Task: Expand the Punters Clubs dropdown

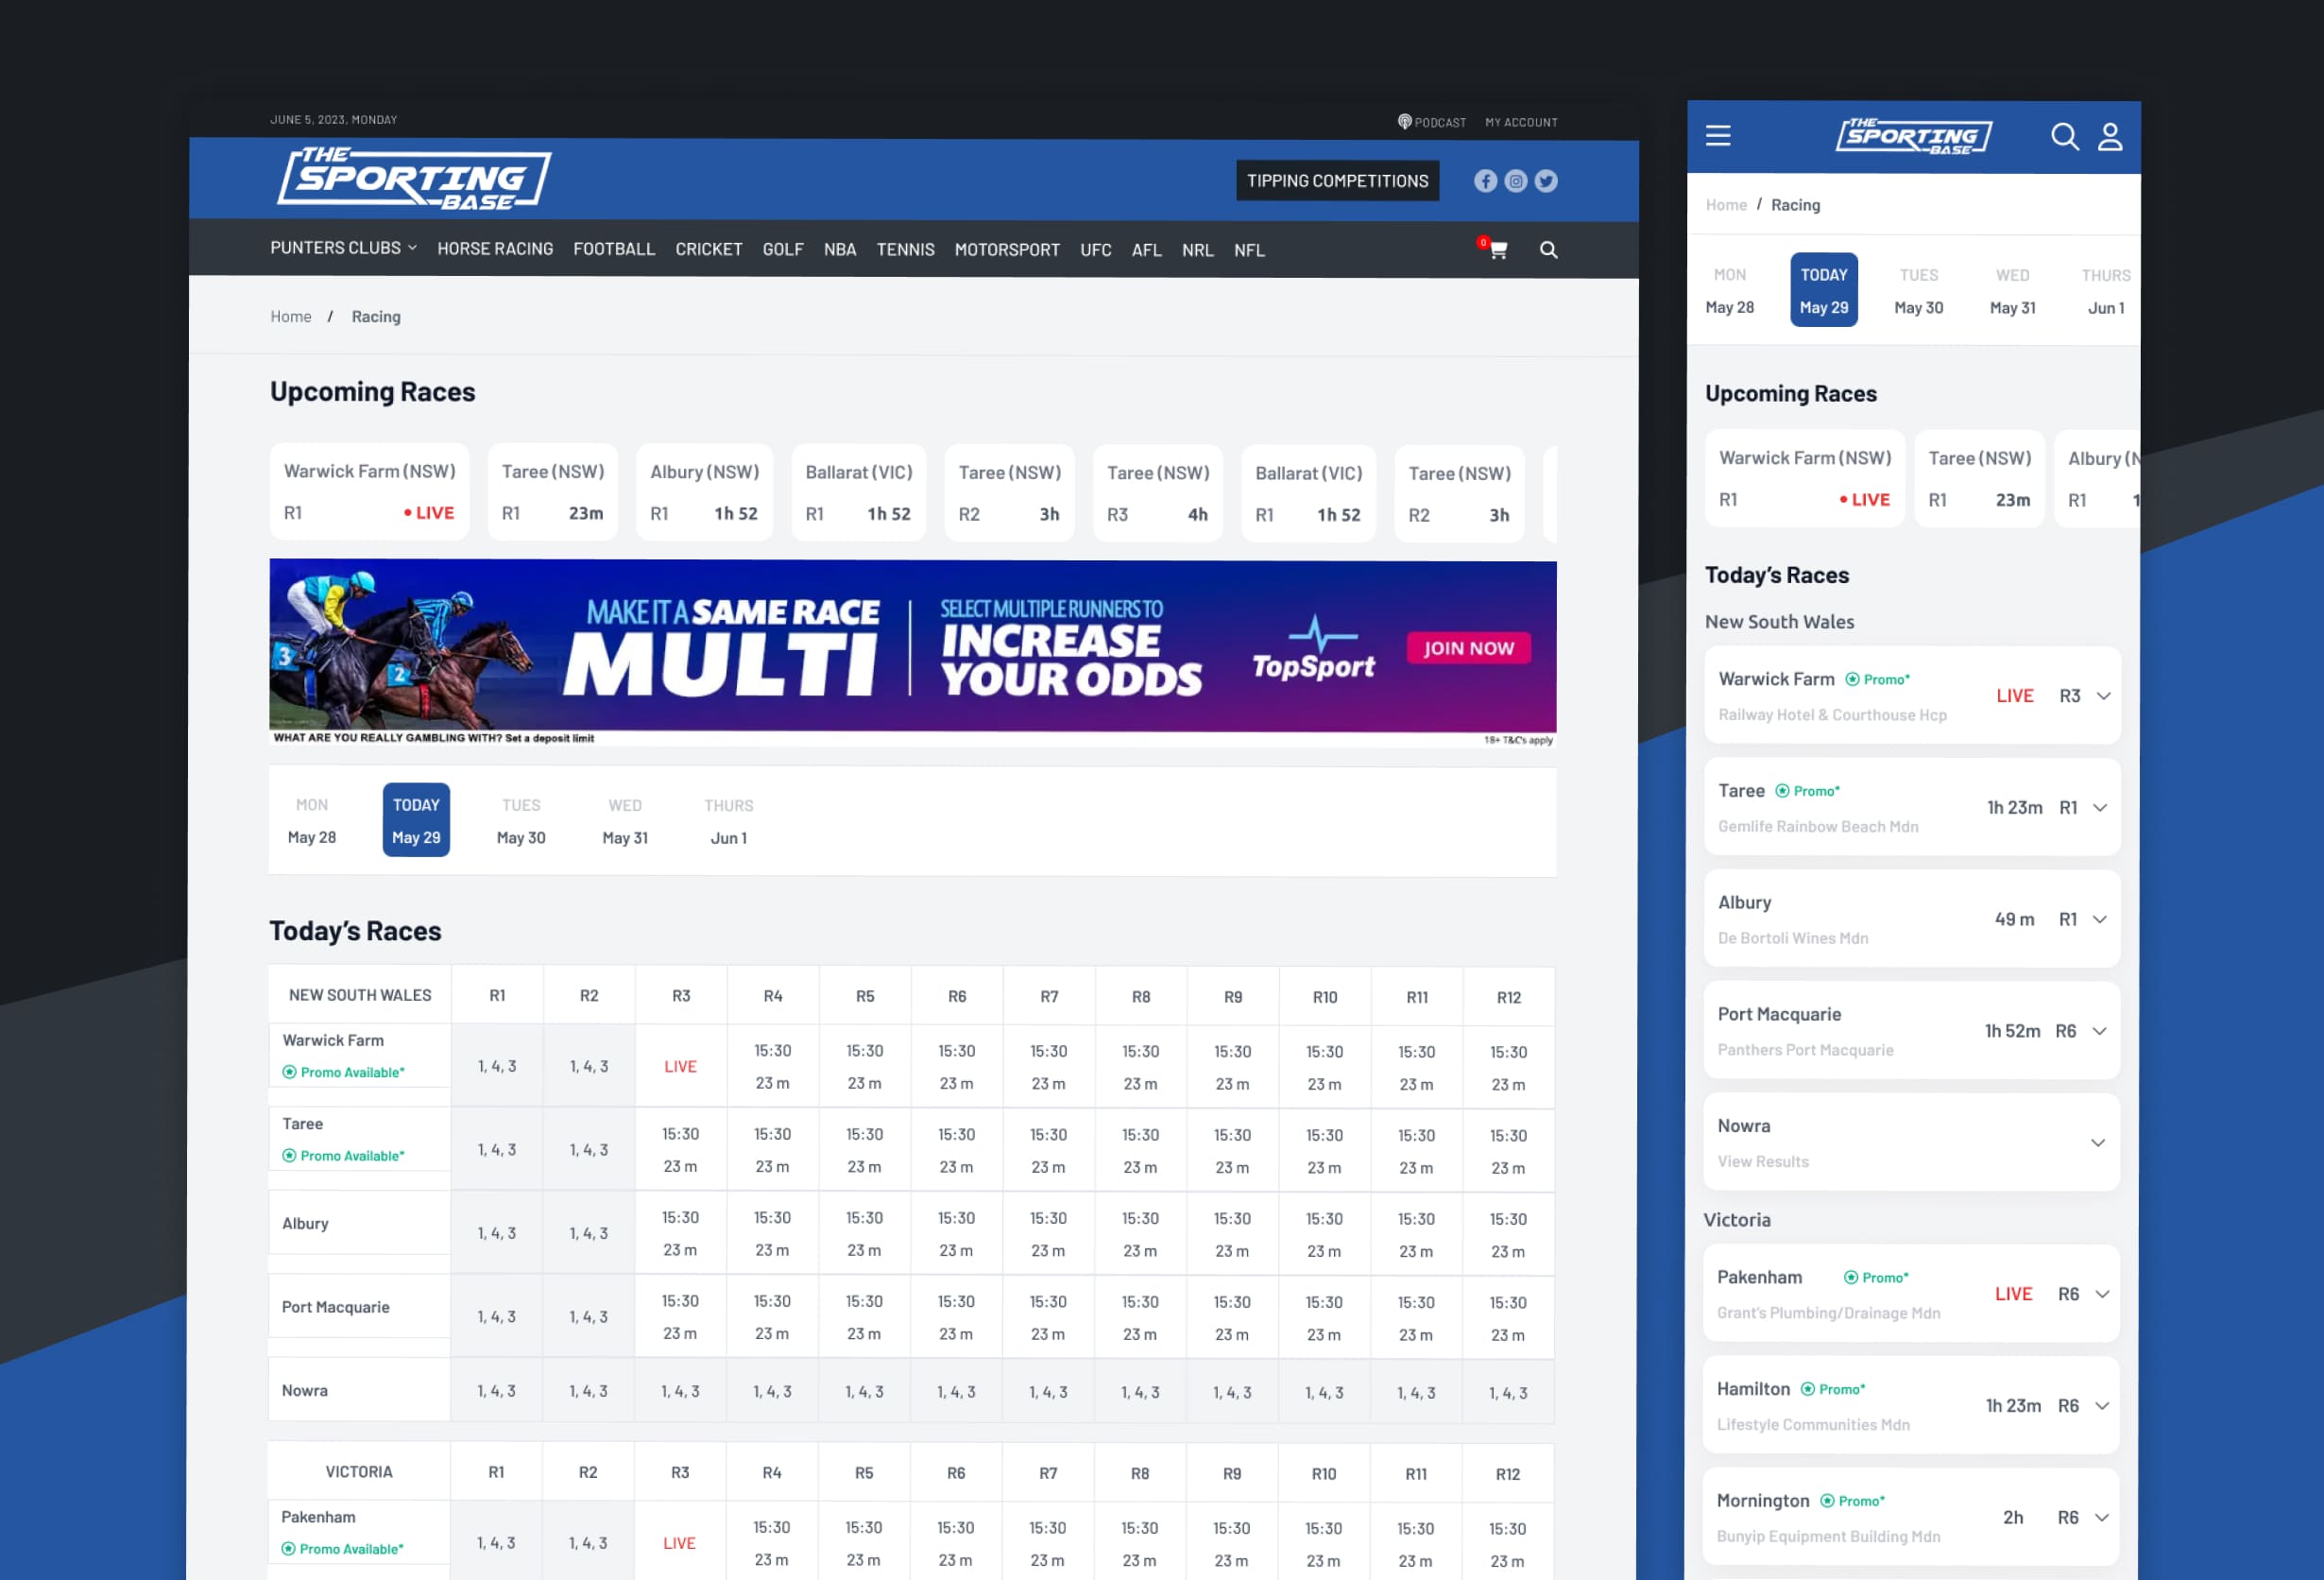Action: click(x=343, y=248)
